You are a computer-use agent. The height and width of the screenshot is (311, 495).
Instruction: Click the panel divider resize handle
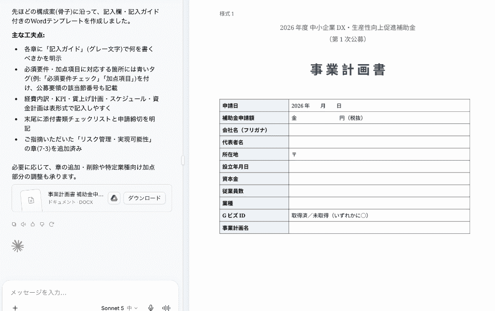[x=183, y=160]
